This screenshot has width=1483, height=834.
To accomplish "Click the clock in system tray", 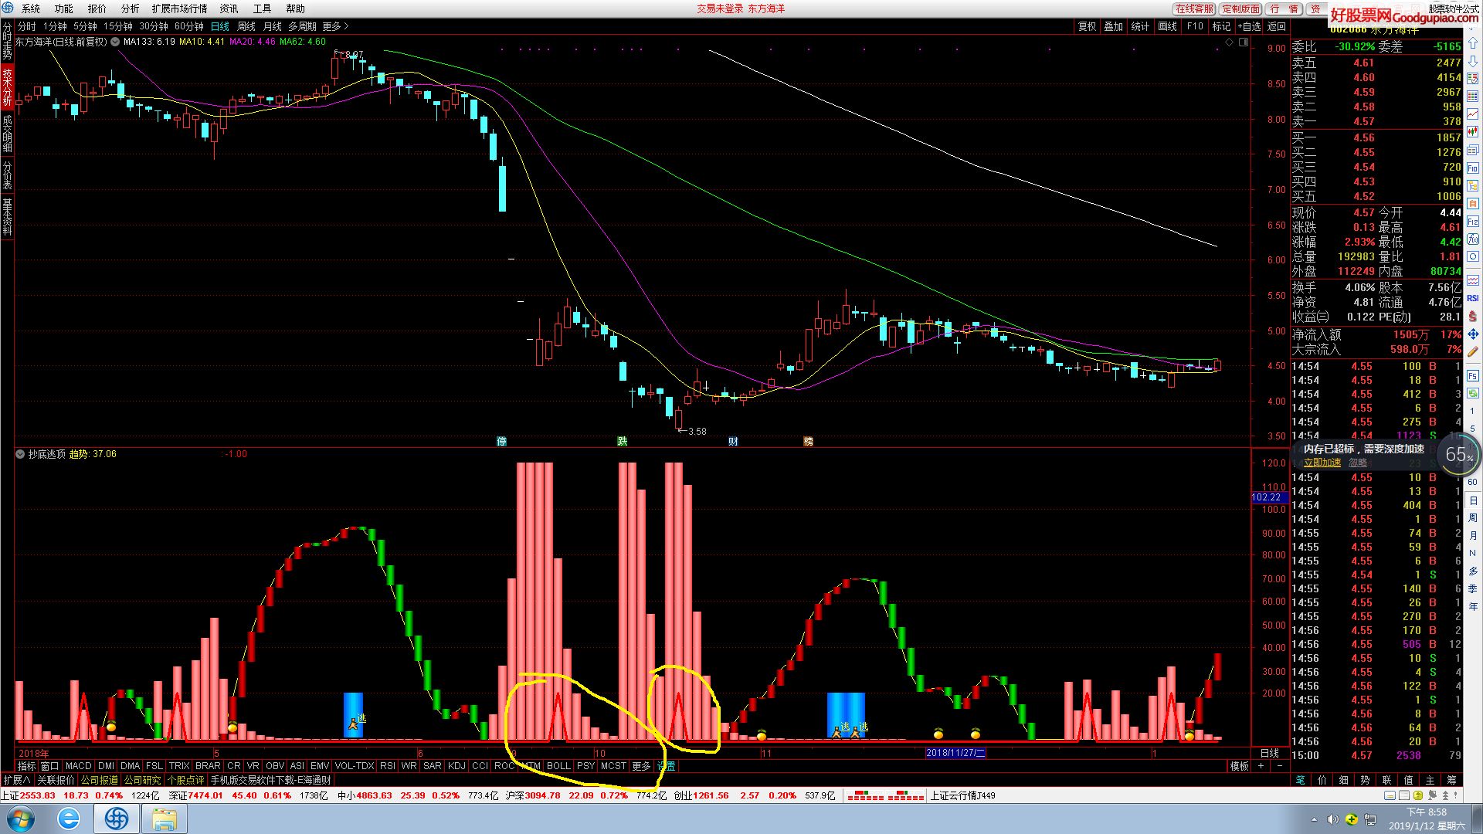I will (x=1427, y=819).
